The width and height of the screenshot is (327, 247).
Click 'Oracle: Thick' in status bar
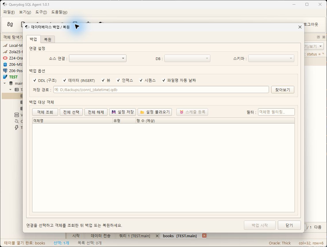280,243
